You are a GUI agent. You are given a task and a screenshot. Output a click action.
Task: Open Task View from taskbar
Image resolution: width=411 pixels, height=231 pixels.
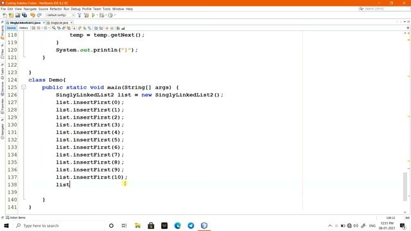pyautogui.click(x=124, y=225)
